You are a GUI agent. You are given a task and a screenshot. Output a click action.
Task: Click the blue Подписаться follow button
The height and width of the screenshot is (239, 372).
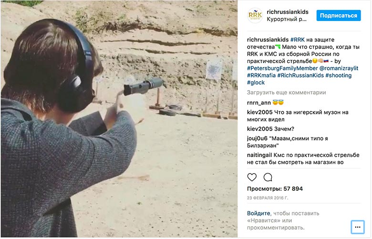click(x=339, y=16)
